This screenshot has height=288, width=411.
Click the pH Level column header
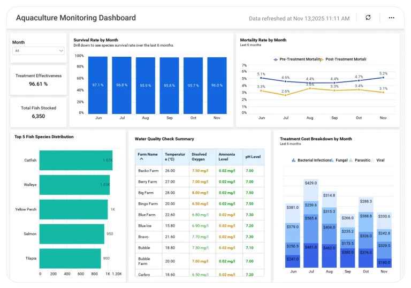click(x=253, y=157)
